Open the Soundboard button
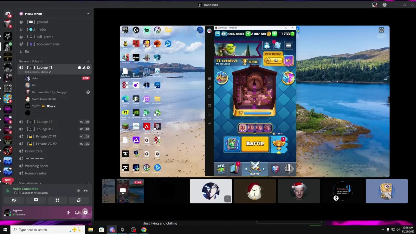 tap(79, 200)
